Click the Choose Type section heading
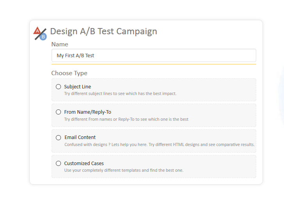Viewport: 284px width, 206px height. [69, 73]
